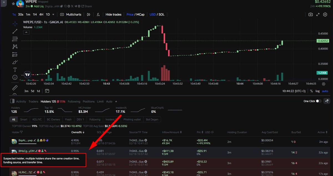The width and height of the screenshot is (333, 176).
Task: Open the token's Telegram link
Action: tap(75, 6)
